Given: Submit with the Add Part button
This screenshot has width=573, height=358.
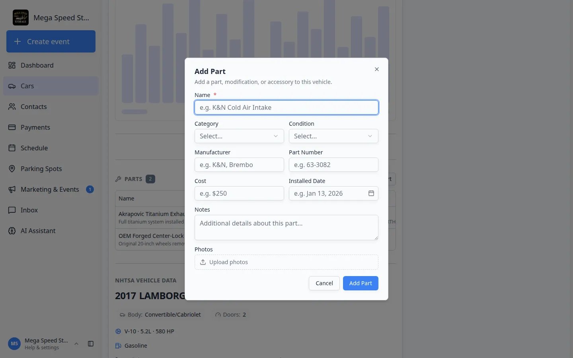Looking at the screenshot, I should 361,283.
